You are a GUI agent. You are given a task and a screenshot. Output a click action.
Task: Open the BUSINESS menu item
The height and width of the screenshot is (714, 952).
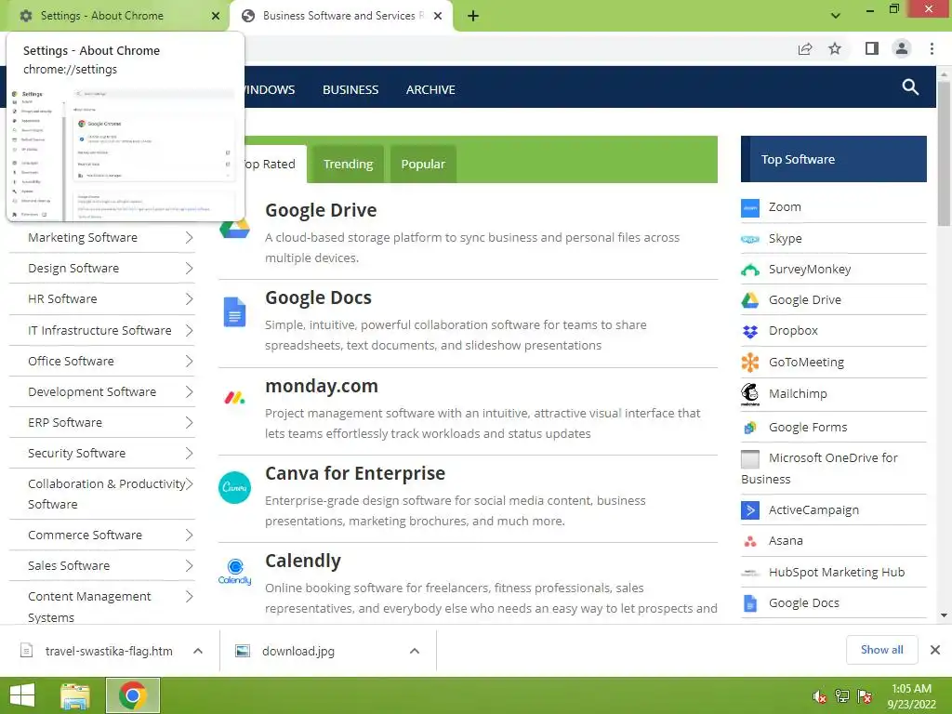click(350, 90)
